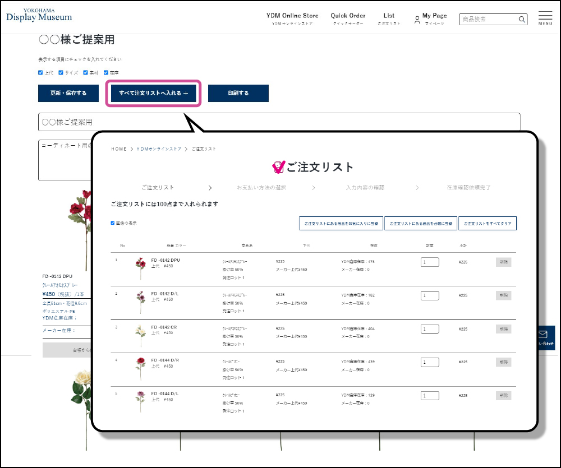Image resolution: width=561 pixels, height=468 pixels.
Task: Click the 印刷する button
Action: coord(238,93)
